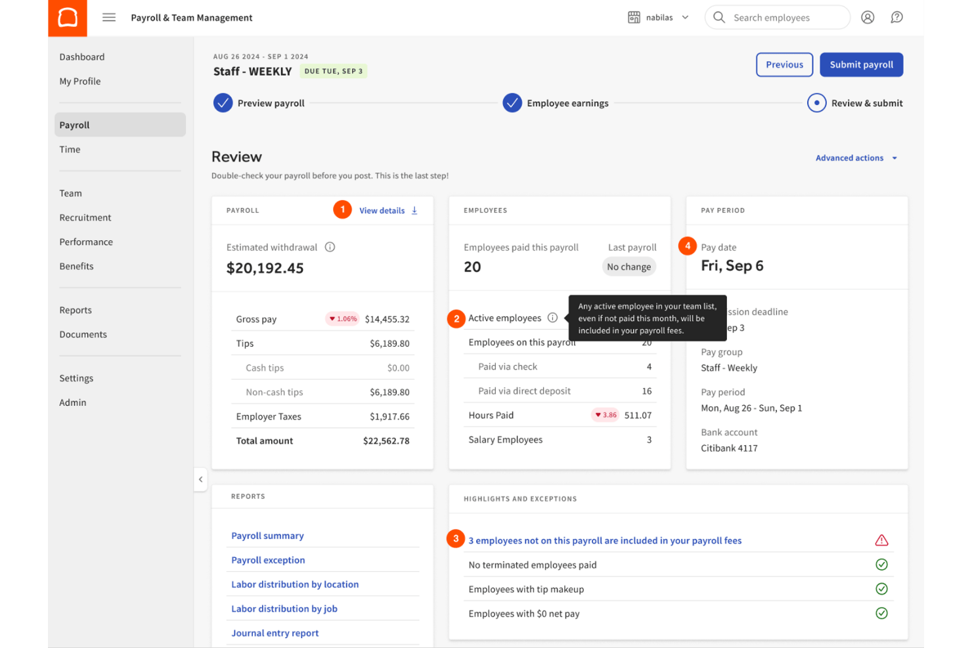Go to Dashboard in sidebar
Image resolution: width=972 pixels, height=648 pixels.
pos(82,57)
